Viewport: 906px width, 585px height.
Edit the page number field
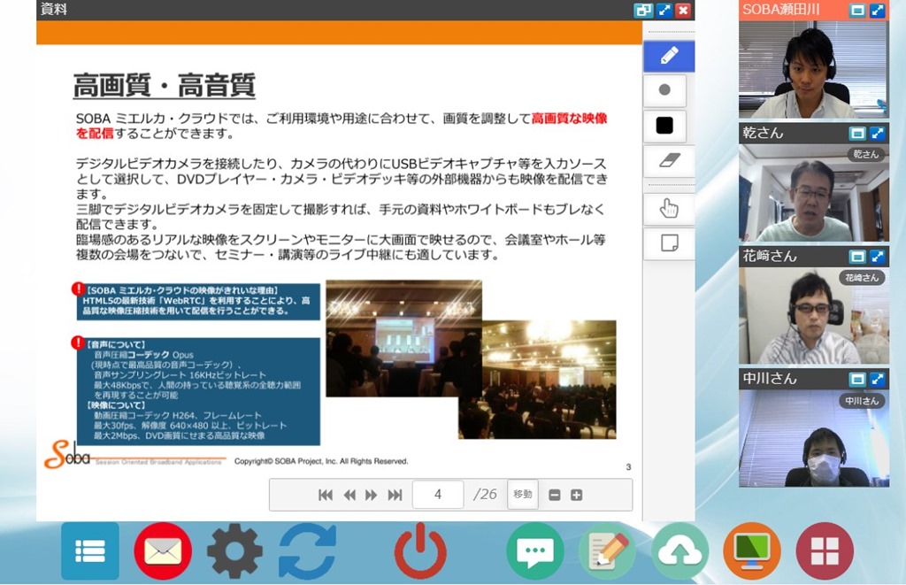click(438, 495)
